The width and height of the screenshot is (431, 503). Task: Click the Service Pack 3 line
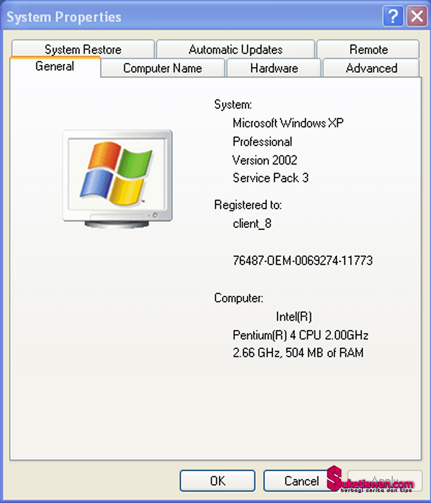coord(271,178)
